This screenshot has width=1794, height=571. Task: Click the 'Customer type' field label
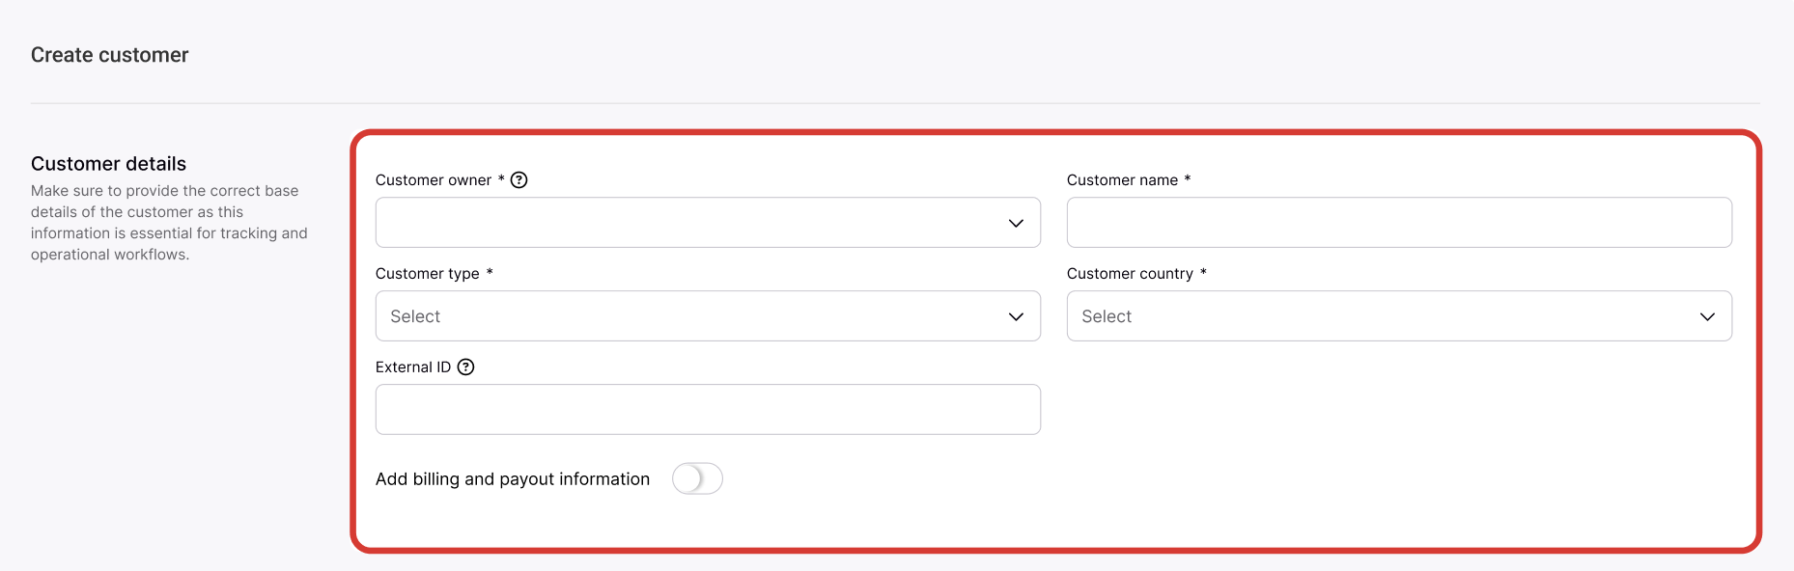click(x=427, y=274)
